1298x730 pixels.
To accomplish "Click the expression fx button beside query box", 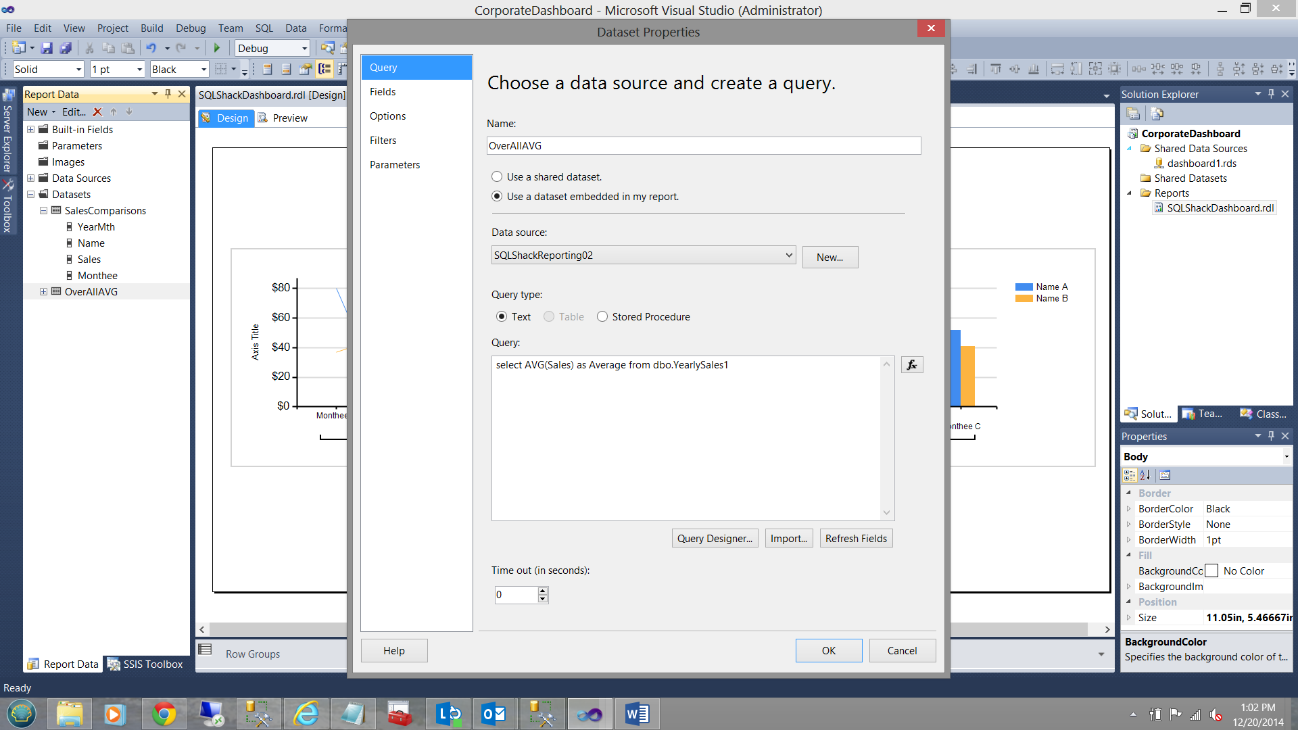I will coord(911,365).
